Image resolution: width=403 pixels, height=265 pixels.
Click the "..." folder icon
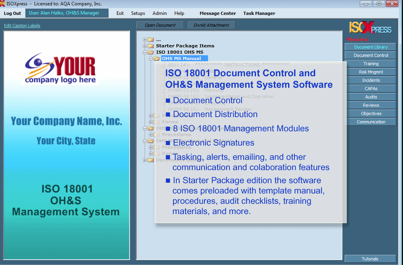151,40
